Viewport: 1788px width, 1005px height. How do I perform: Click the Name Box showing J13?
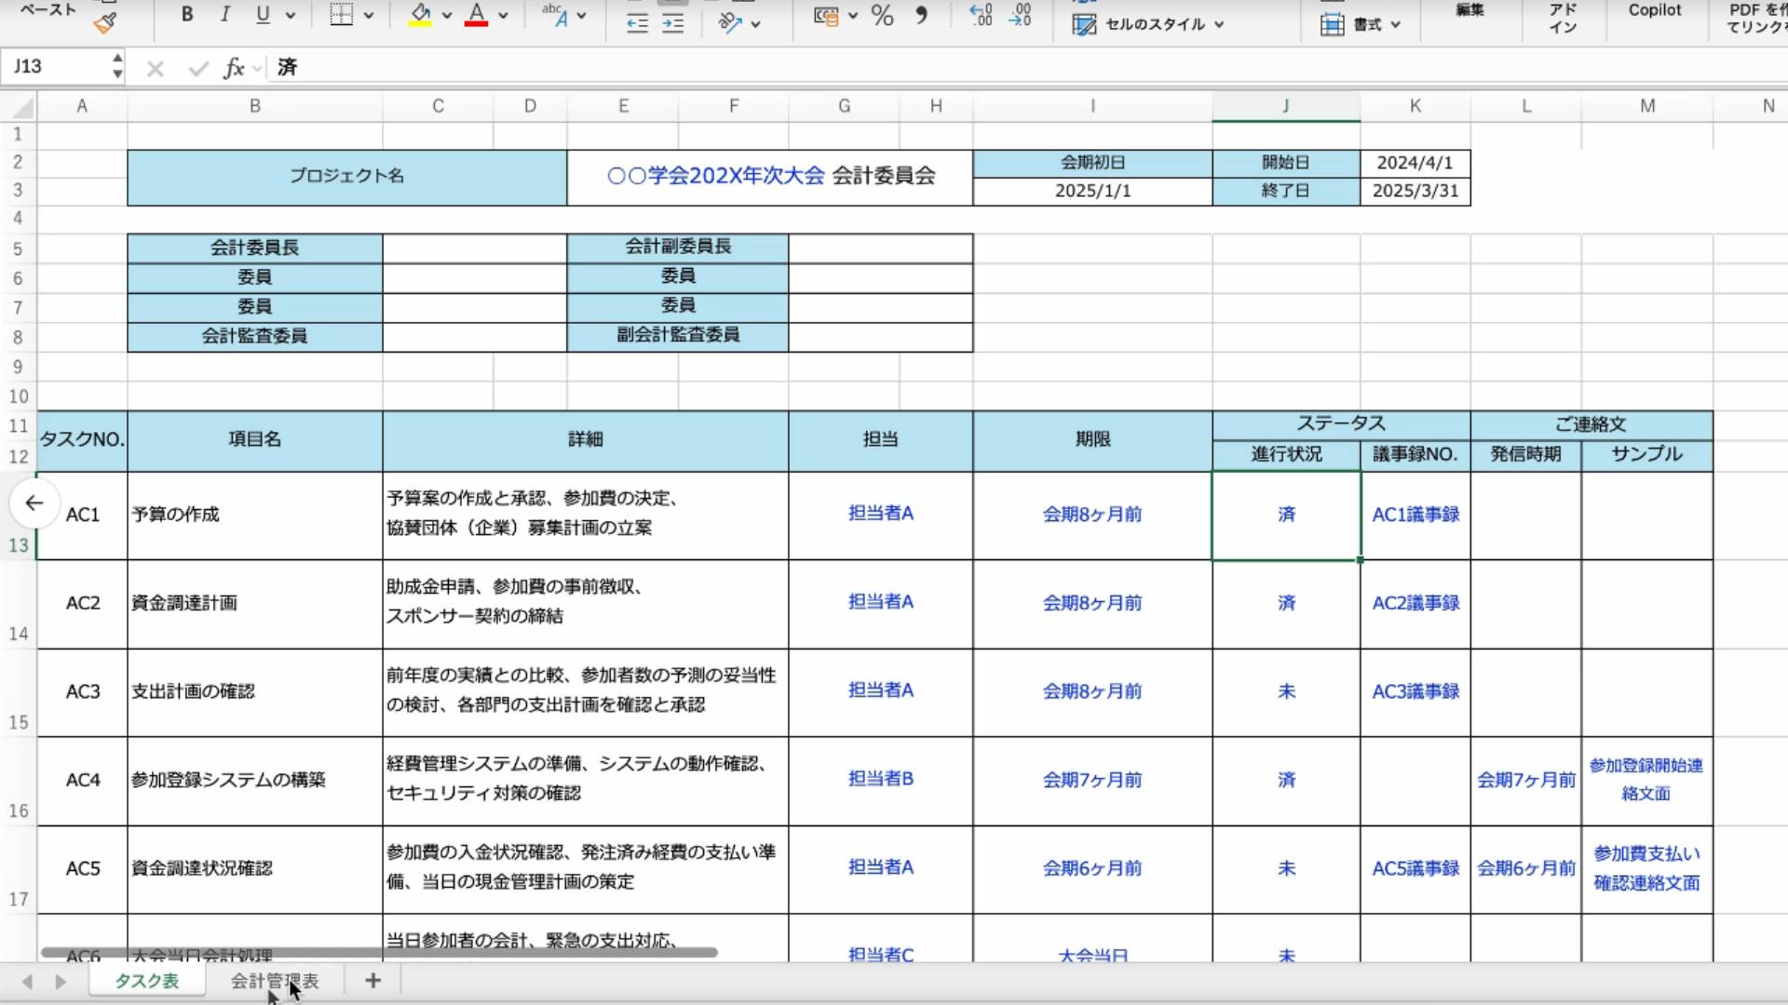tap(56, 67)
